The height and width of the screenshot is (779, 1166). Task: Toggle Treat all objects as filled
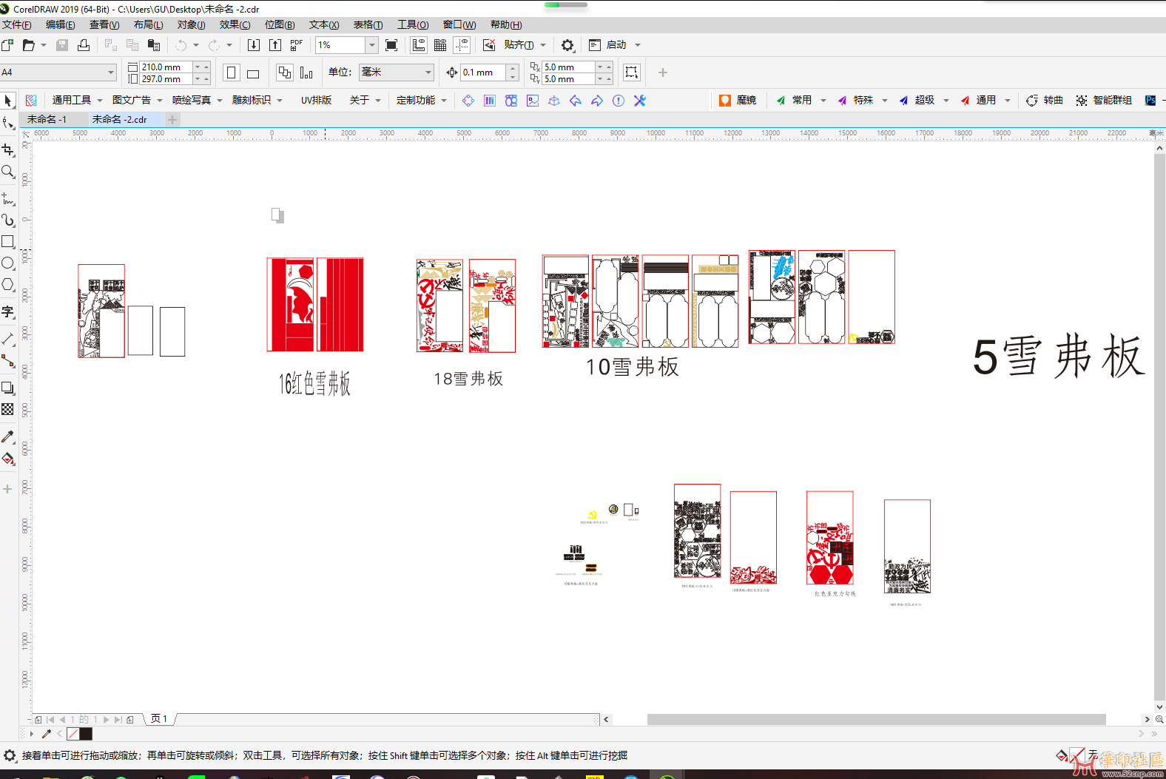click(631, 72)
